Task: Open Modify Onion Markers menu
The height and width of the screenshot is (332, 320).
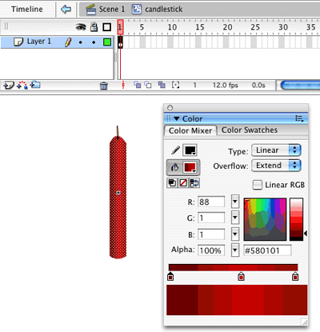Action: (x=175, y=85)
